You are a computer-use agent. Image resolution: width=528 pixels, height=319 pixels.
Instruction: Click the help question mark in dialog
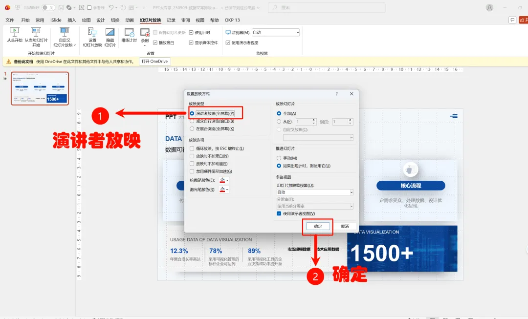[336, 94]
